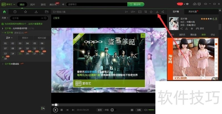Toggle sort order on 正片 tab

pos(9,38)
